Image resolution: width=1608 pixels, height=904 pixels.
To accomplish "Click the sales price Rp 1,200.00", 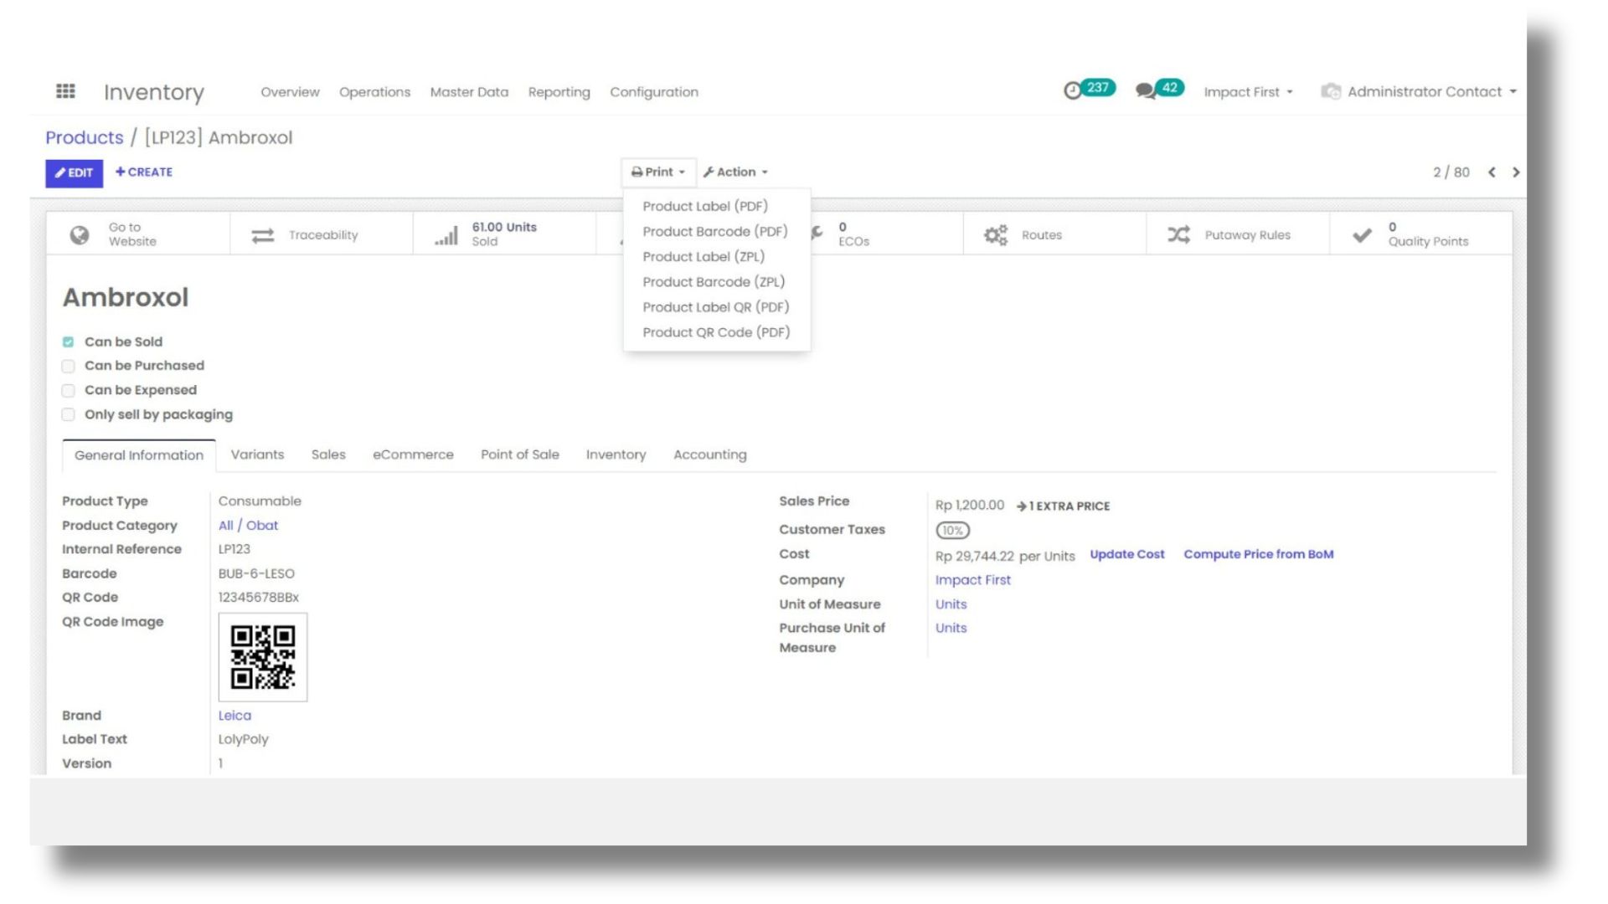I will click(x=969, y=505).
